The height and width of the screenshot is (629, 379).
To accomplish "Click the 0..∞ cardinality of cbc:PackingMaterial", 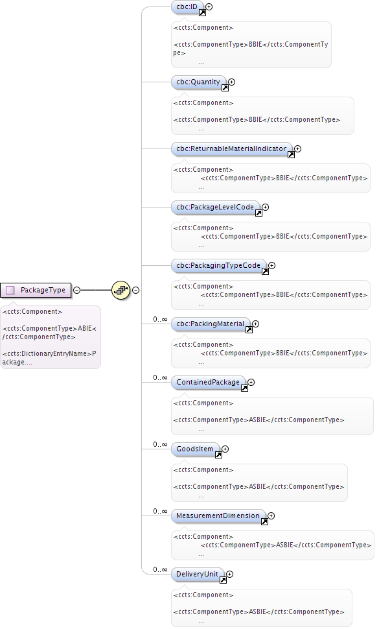I will (160, 319).
